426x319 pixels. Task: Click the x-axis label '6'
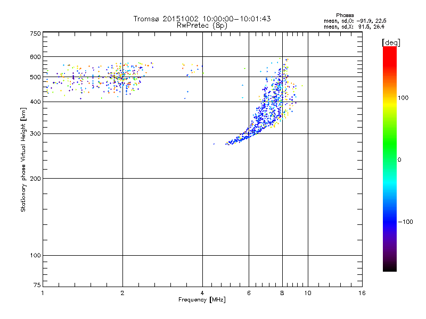pyautogui.click(x=249, y=293)
